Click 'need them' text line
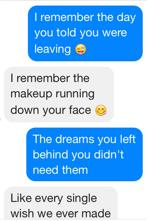The width and height of the screenshot is (147, 221). [x=60, y=170]
